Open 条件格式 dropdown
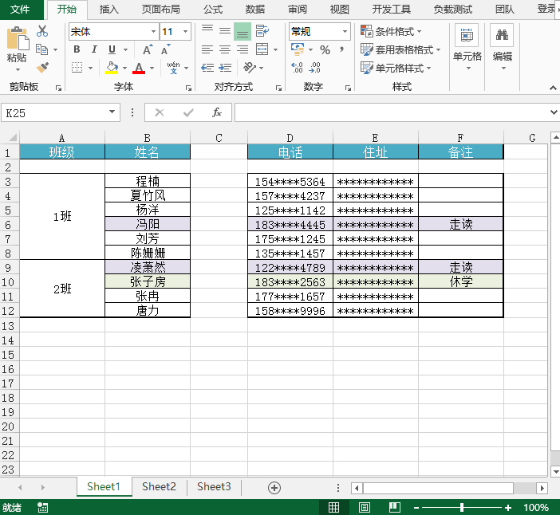 point(392,31)
